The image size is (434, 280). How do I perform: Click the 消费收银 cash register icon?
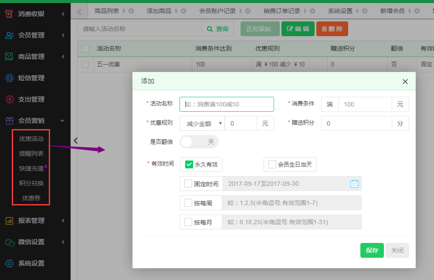[x=9, y=14]
